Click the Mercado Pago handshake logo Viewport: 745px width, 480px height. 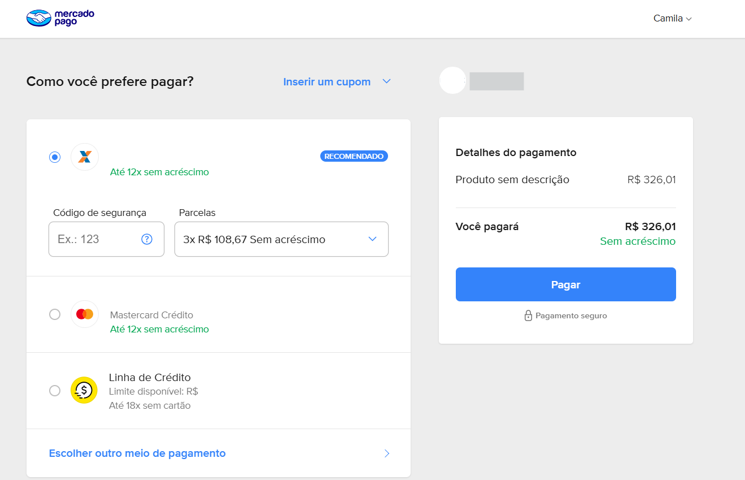pyautogui.click(x=39, y=18)
